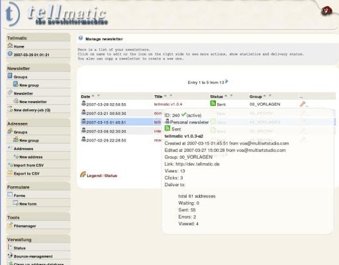Click the icon beside Adressen New group
The image size is (339, 265).
(16, 139)
